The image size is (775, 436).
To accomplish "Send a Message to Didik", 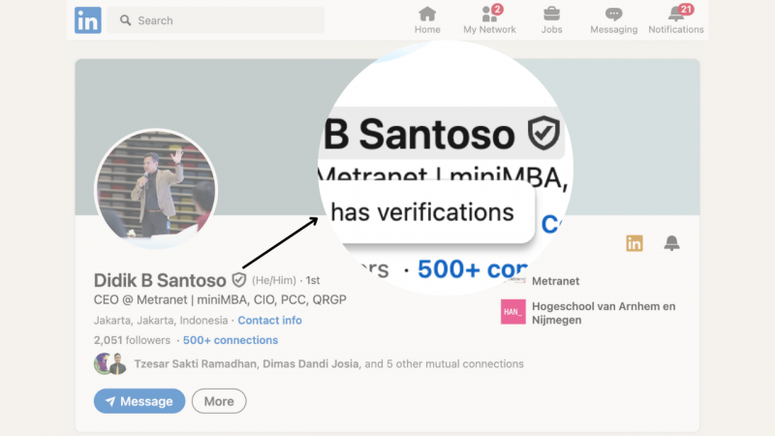I will [139, 401].
